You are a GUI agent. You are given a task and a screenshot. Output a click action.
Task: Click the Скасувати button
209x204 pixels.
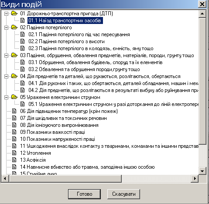tap(124, 194)
